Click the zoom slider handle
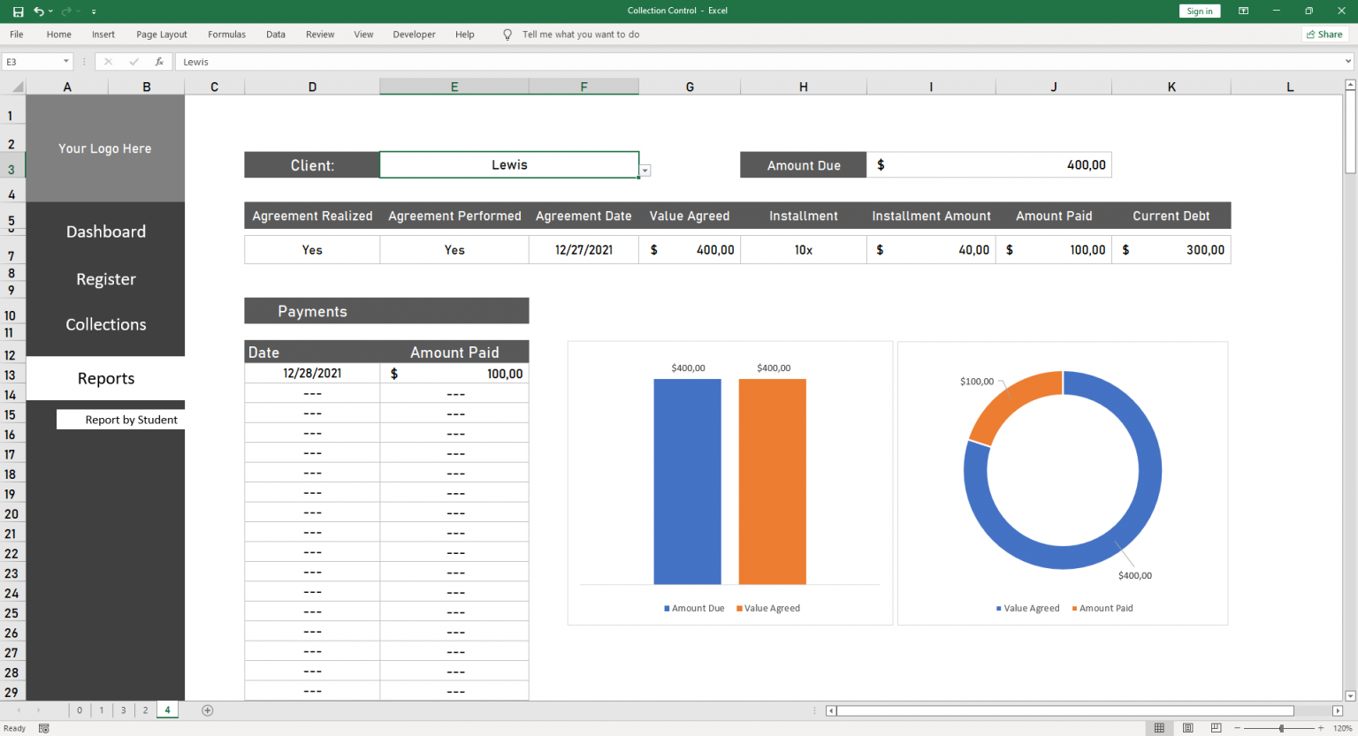 click(1281, 728)
